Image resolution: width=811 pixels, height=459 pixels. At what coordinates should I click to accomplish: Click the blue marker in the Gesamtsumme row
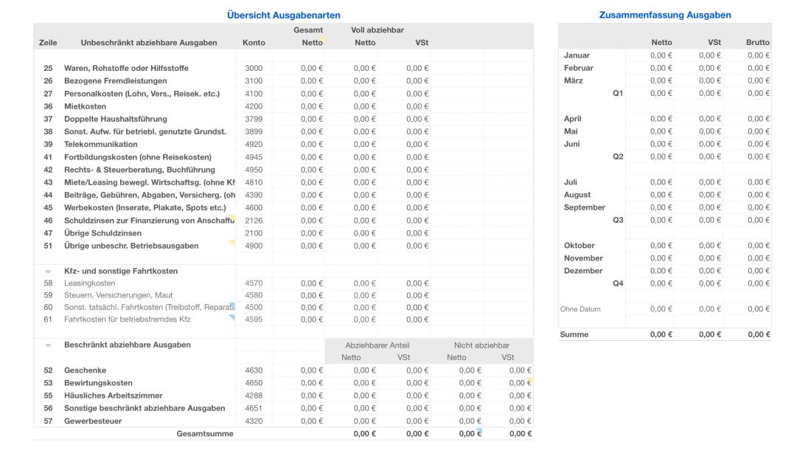click(x=478, y=429)
